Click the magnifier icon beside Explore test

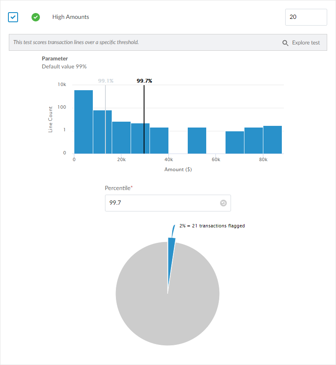tap(285, 43)
